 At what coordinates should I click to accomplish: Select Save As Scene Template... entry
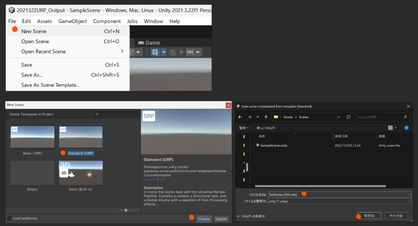(x=67, y=85)
